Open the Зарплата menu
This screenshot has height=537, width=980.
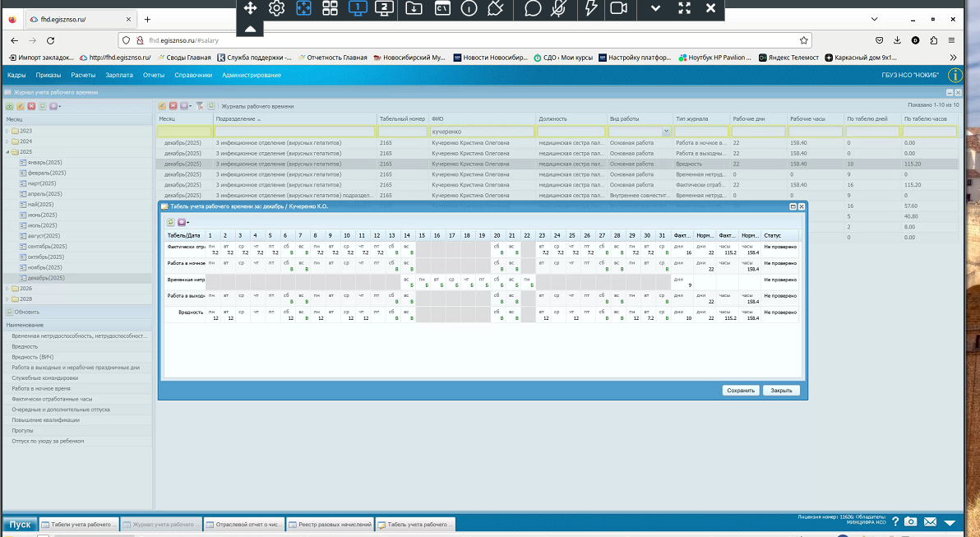tap(118, 75)
